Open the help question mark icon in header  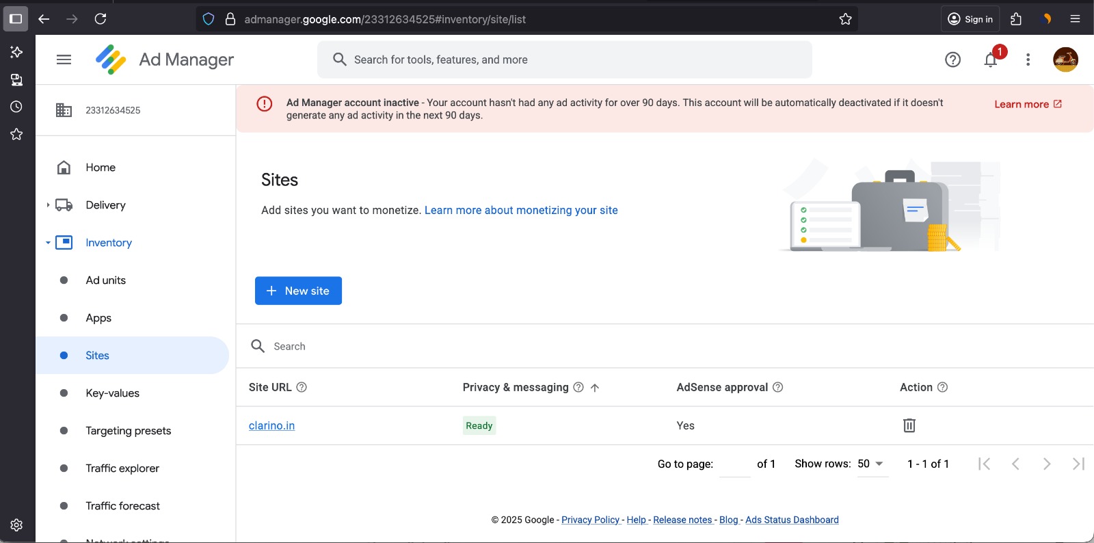952,60
